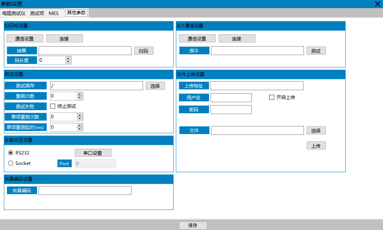Open 通信设置 in the 扫码枪设置 panel
383x230 pixels.
tap(25, 39)
